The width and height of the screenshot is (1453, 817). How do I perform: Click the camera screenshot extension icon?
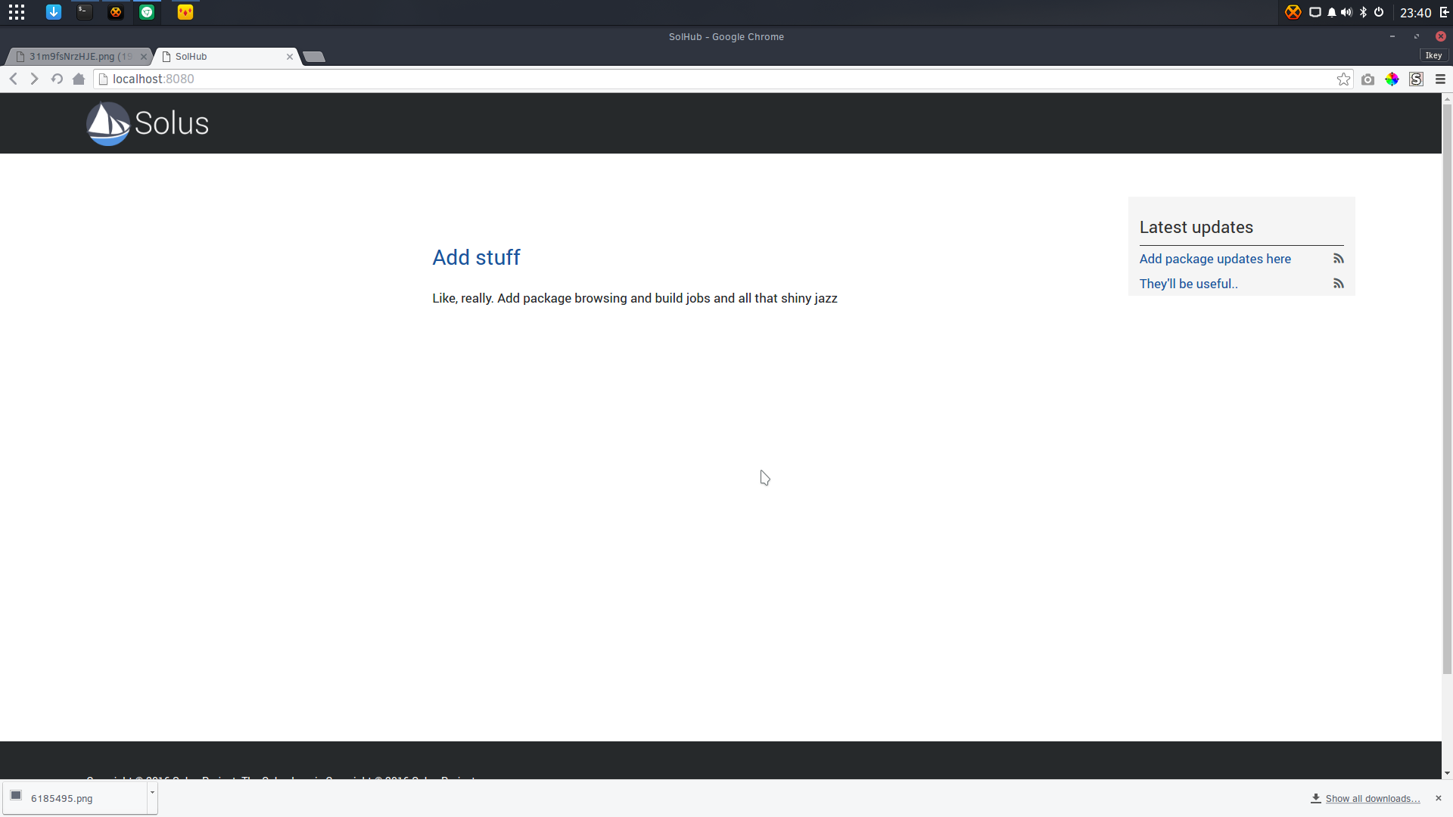tap(1367, 79)
